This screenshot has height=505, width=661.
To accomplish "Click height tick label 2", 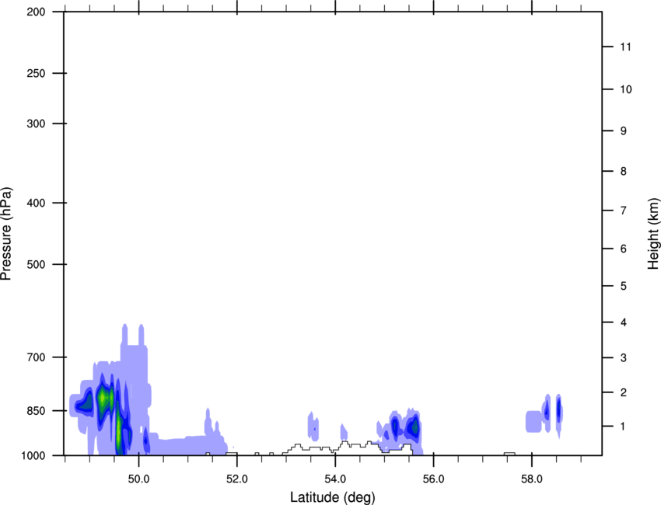I will click(623, 392).
